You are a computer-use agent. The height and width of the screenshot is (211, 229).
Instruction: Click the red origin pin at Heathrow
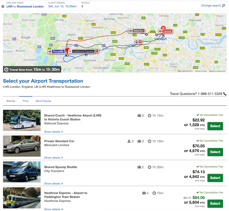pyautogui.click(x=67, y=51)
